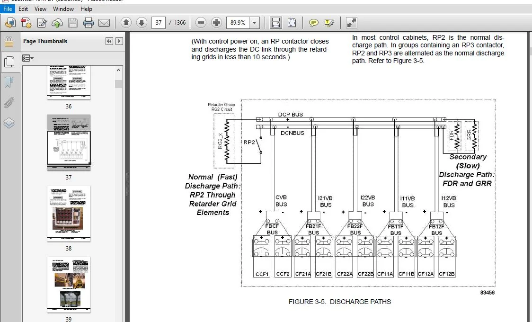Image resolution: width=532 pixels, height=322 pixels.
Task: Click the Create PDF icon in toolbar
Action: coord(10,23)
